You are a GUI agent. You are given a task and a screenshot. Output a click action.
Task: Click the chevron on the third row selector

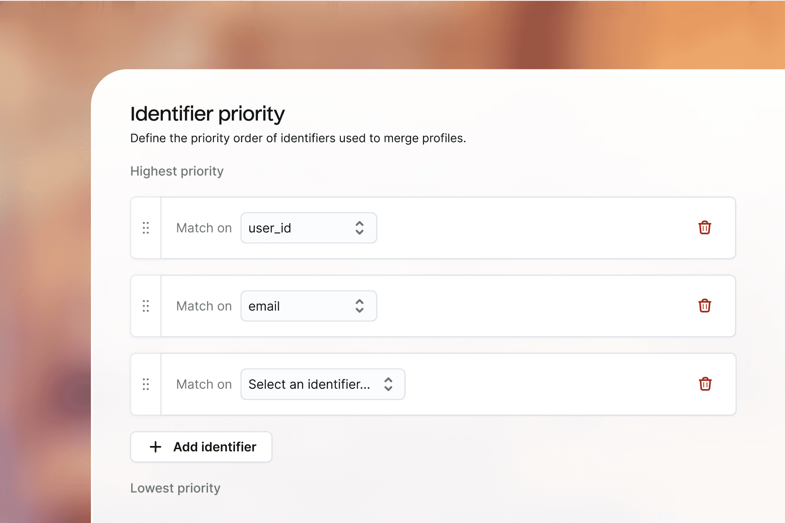(388, 384)
